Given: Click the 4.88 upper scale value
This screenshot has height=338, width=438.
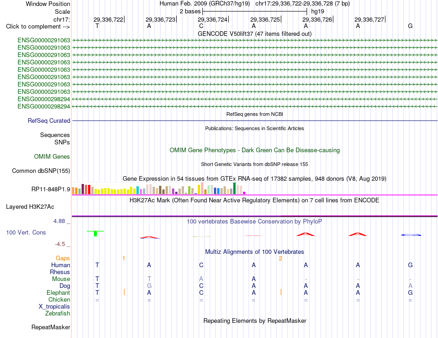Looking at the screenshot, I should point(59,221).
